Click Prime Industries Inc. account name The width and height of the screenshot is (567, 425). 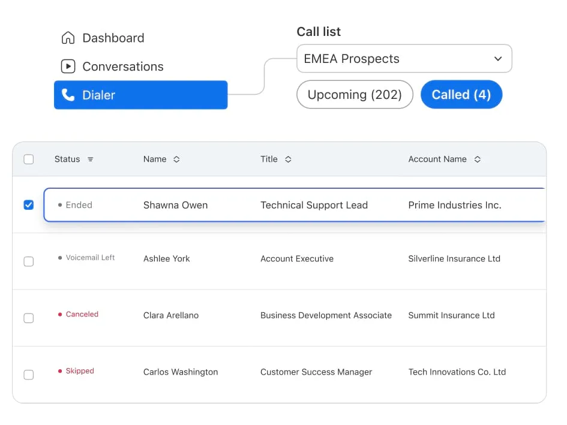pyautogui.click(x=454, y=205)
